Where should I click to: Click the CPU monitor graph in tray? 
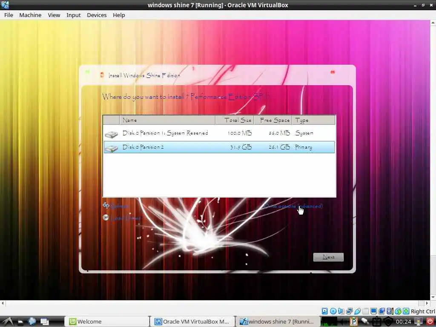coord(329,321)
